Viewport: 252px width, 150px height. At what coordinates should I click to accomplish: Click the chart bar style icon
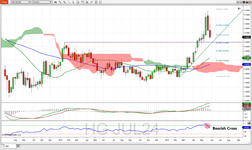tap(55, 2)
